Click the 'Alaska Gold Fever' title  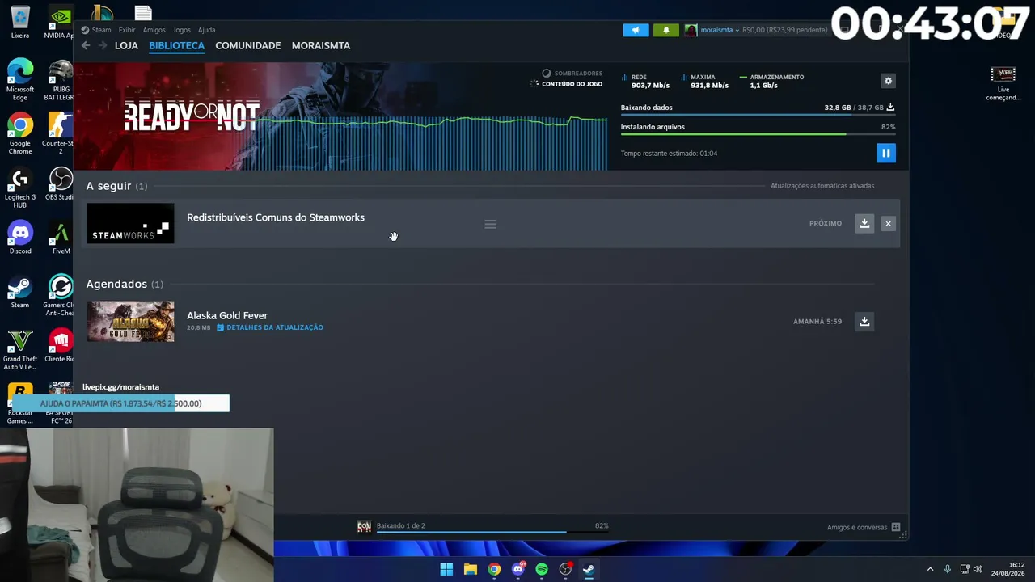pyautogui.click(x=227, y=315)
